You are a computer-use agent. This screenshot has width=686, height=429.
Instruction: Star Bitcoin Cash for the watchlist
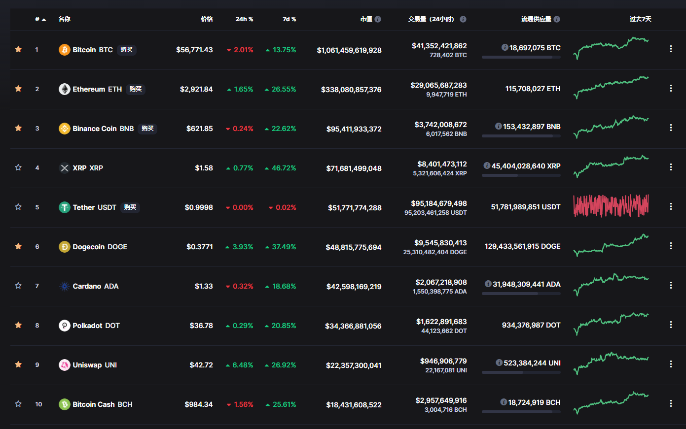click(x=18, y=404)
